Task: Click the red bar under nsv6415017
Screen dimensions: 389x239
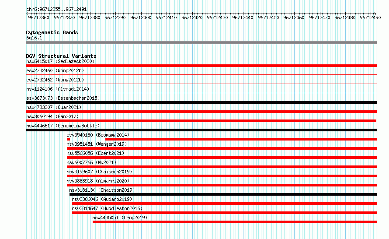Action: click(x=201, y=66)
